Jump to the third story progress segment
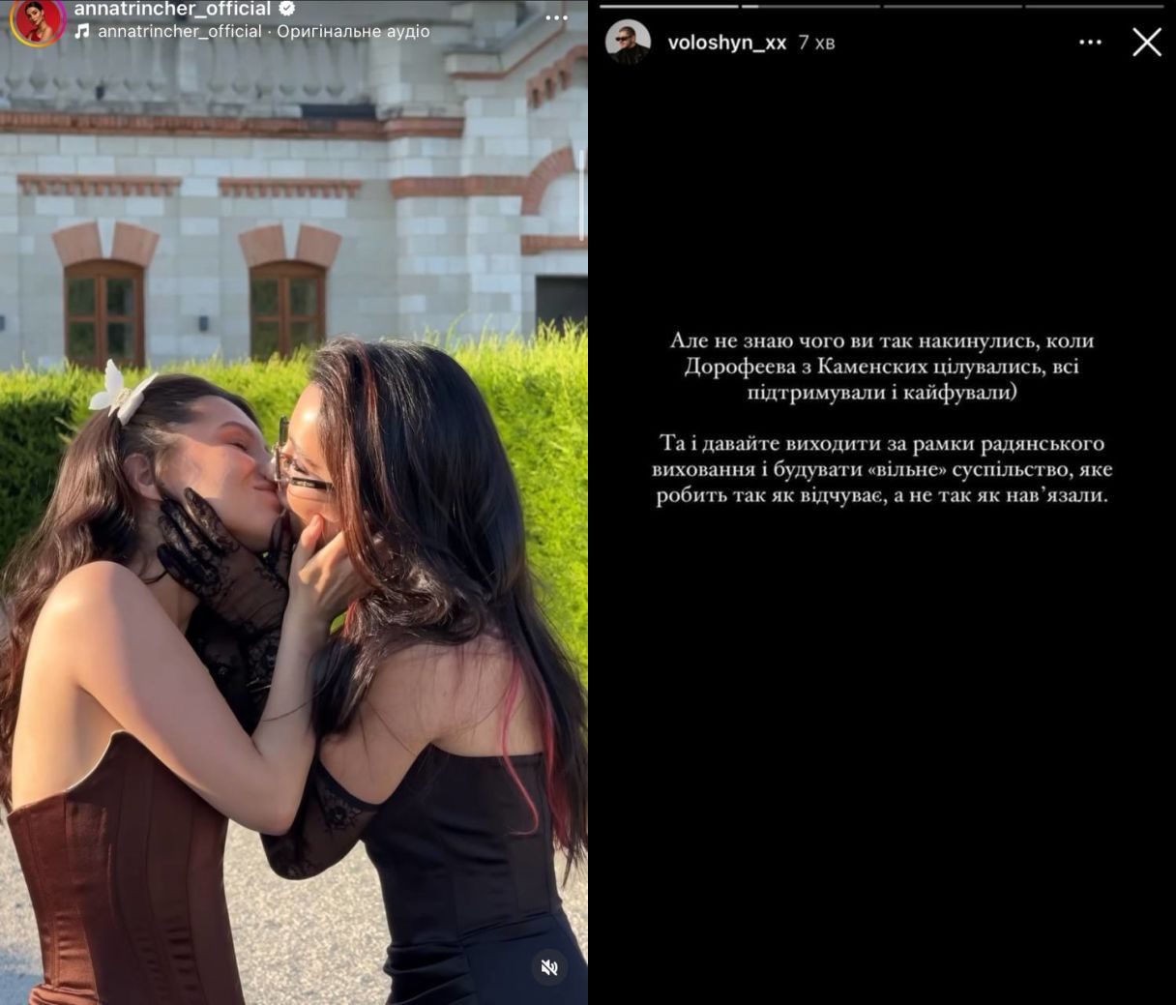Viewport: 1176px width, 1005px height. (x=953, y=6)
